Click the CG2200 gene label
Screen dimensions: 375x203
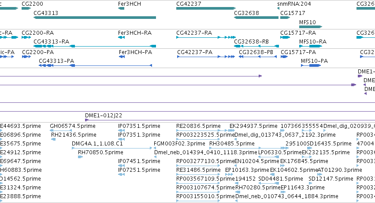click(32, 4)
